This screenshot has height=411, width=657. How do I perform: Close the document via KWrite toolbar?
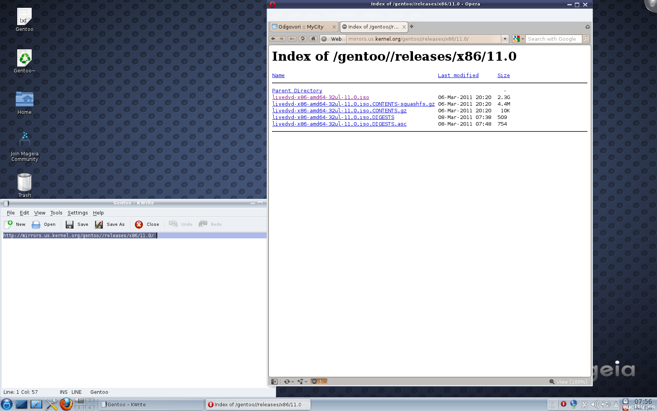coord(147,224)
